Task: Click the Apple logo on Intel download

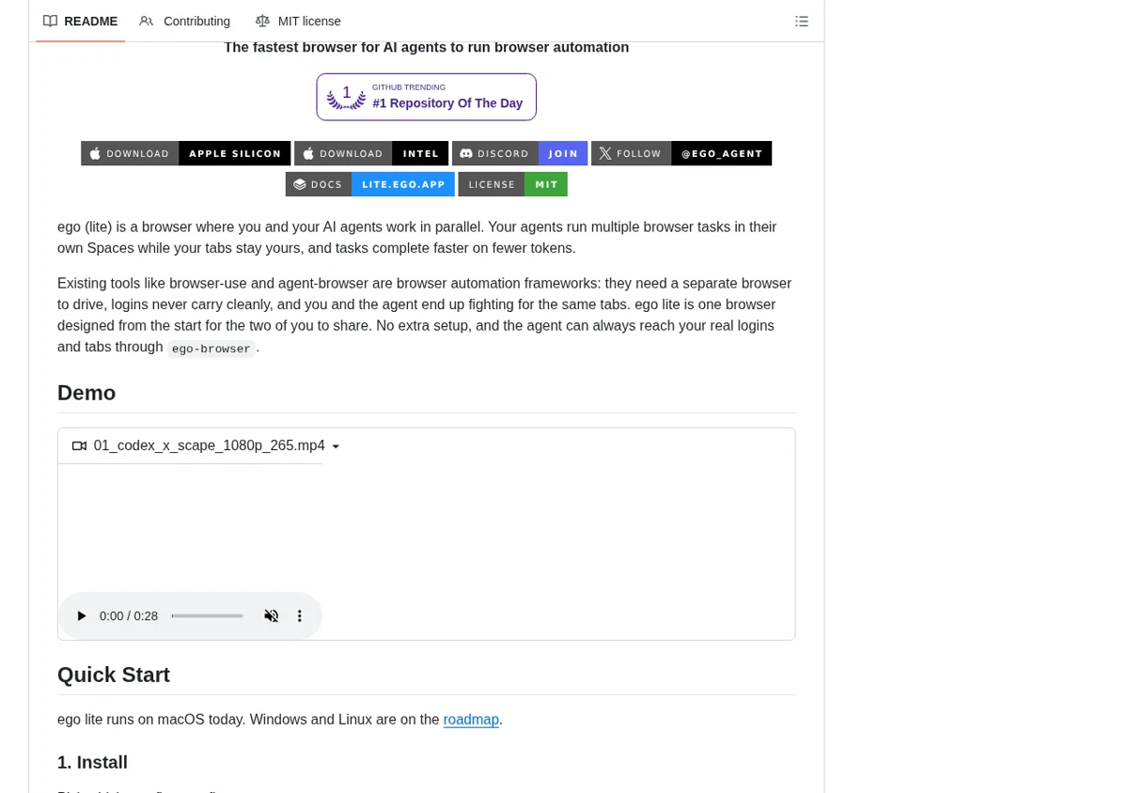Action: click(308, 153)
